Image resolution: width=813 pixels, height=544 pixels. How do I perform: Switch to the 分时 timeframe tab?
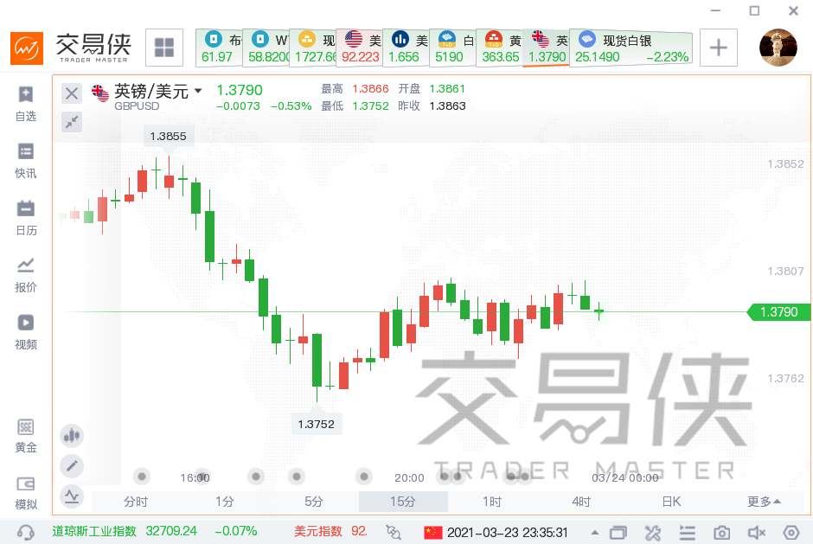point(136,502)
